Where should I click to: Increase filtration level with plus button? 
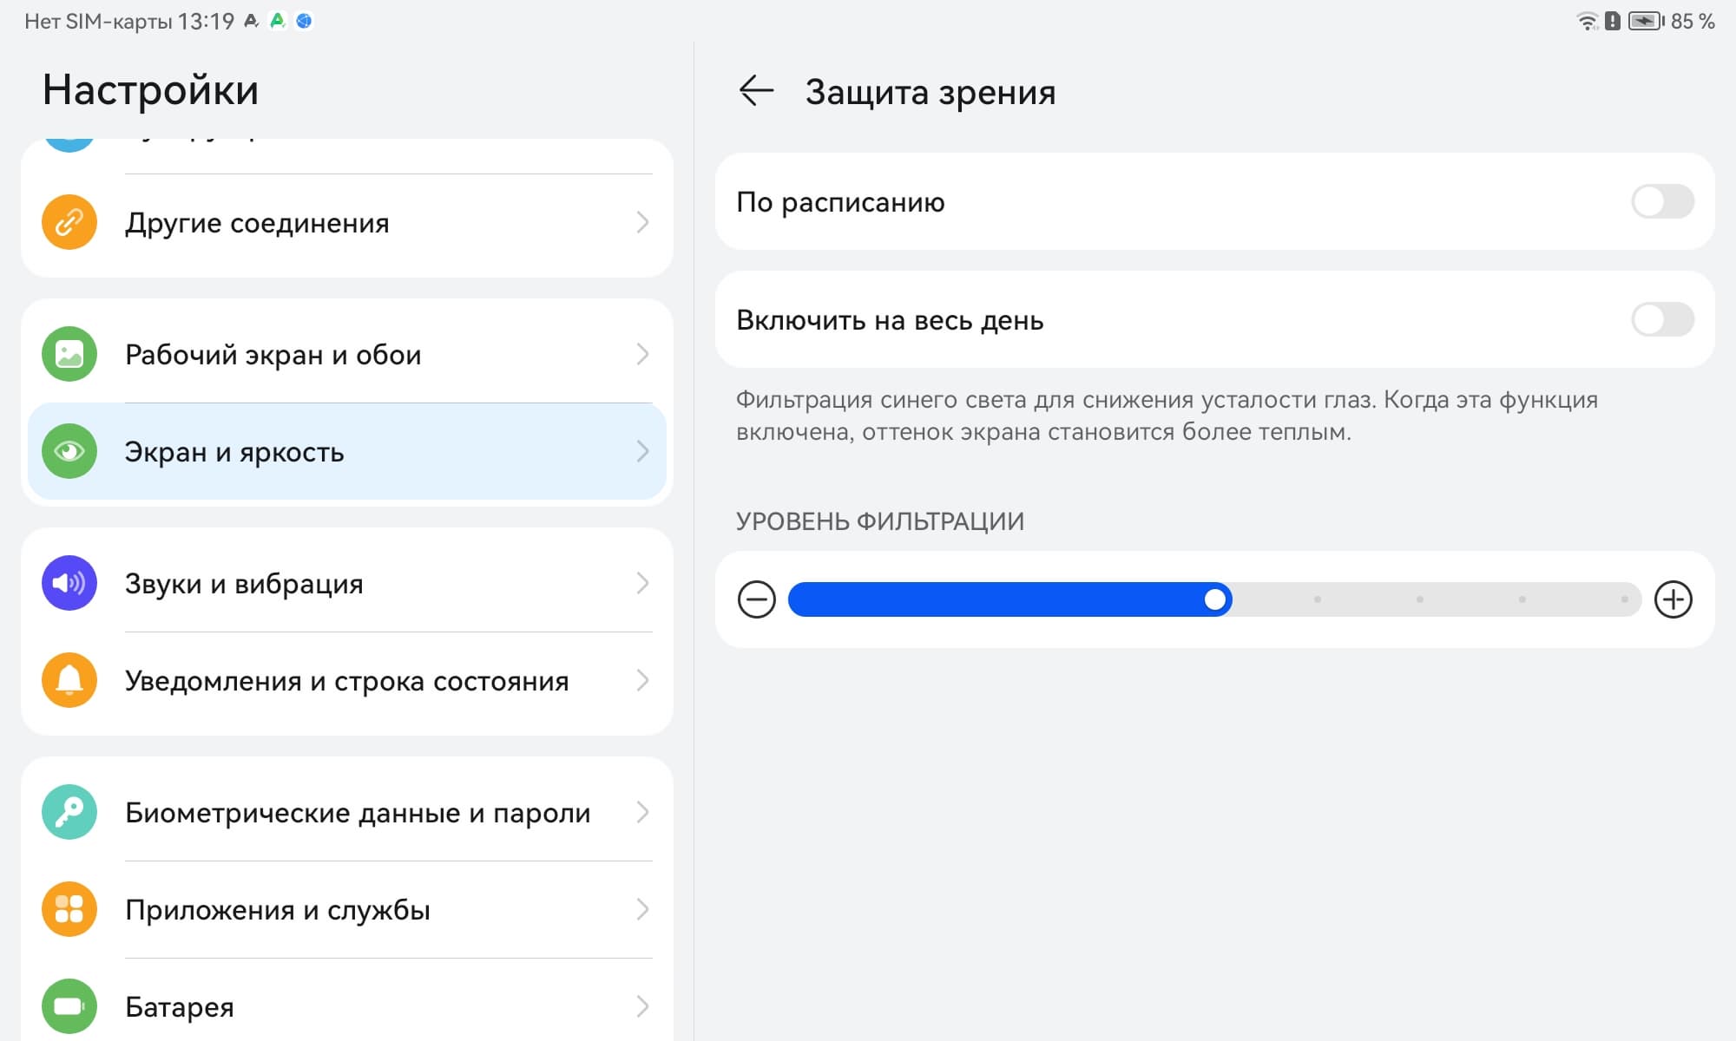1673,599
